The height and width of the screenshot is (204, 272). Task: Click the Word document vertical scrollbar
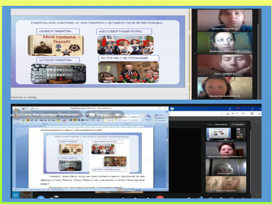coord(167,157)
